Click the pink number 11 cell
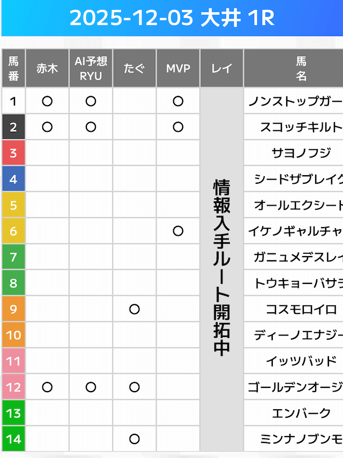Image resolution: width=343 pixels, height=458 pixels. pyautogui.click(x=13, y=361)
